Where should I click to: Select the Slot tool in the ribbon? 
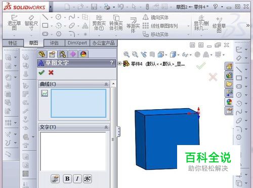(x=45, y=34)
